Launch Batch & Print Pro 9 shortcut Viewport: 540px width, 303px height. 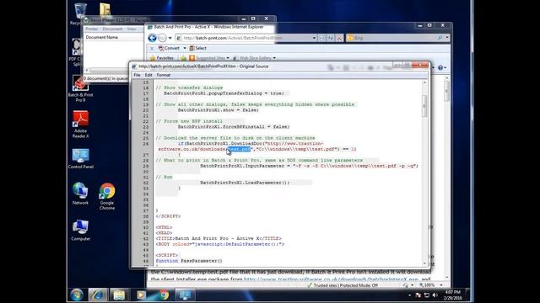coord(80,88)
